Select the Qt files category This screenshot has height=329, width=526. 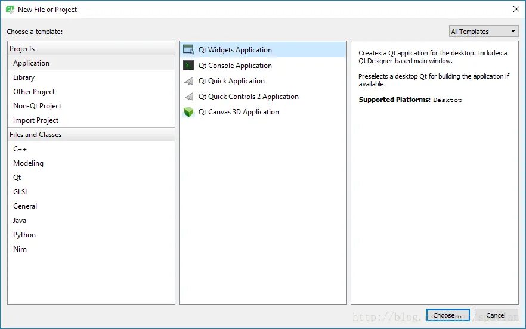coord(91,178)
